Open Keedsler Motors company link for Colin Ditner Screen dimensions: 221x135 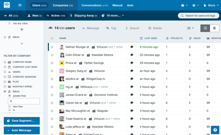[102, 55]
